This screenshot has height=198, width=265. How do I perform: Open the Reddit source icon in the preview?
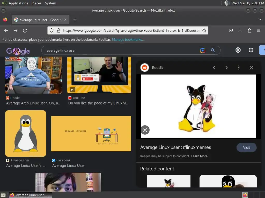coord(144,68)
